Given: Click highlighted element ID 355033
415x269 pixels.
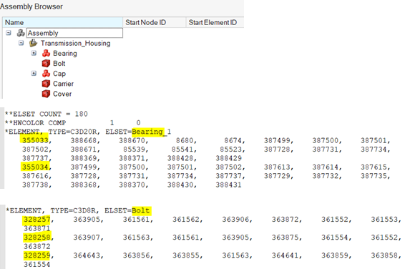Looking at the screenshot, I should [34, 140].
